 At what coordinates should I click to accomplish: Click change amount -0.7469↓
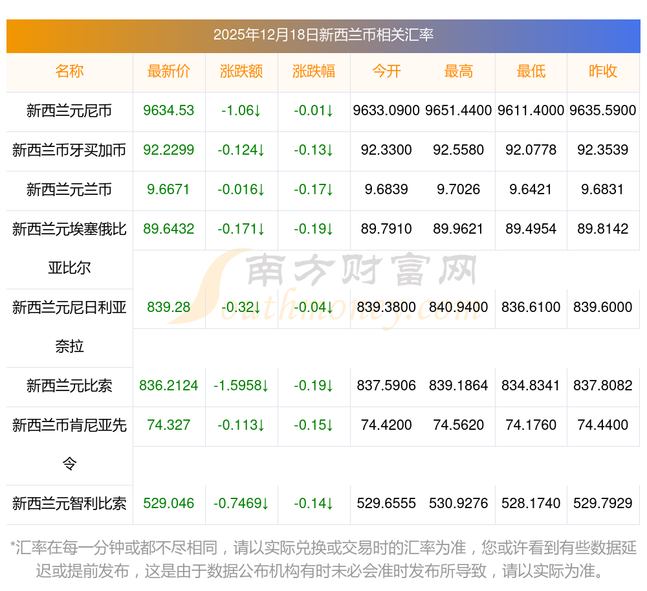point(241,503)
